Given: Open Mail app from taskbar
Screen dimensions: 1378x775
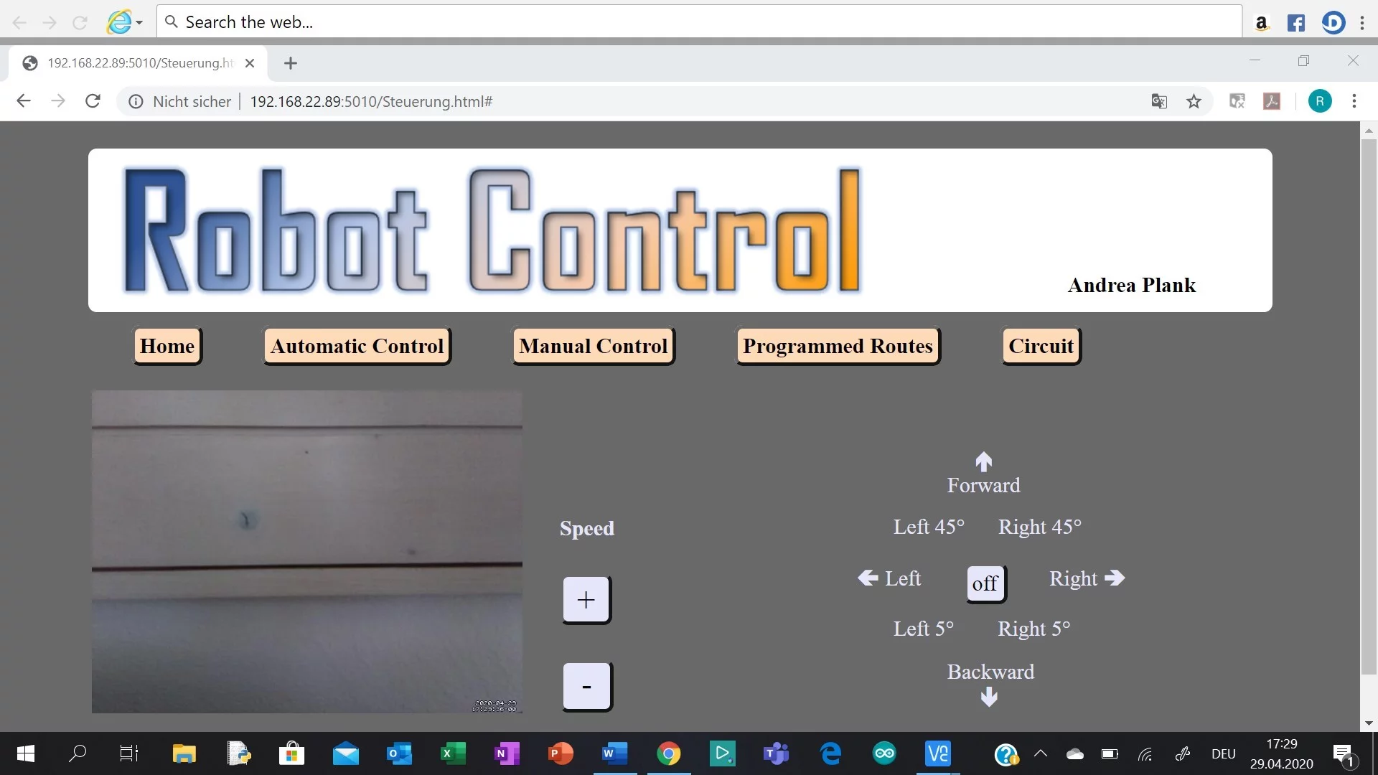Looking at the screenshot, I should (x=345, y=753).
